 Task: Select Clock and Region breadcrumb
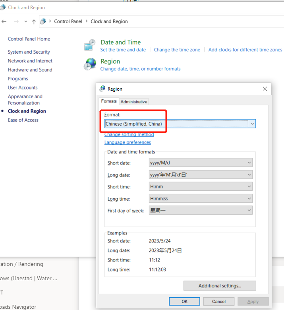click(x=109, y=21)
